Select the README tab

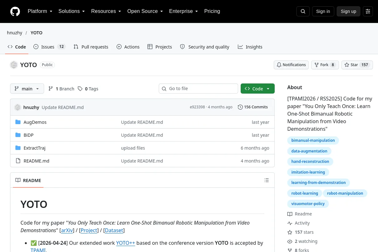pyautogui.click(x=28, y=180)
